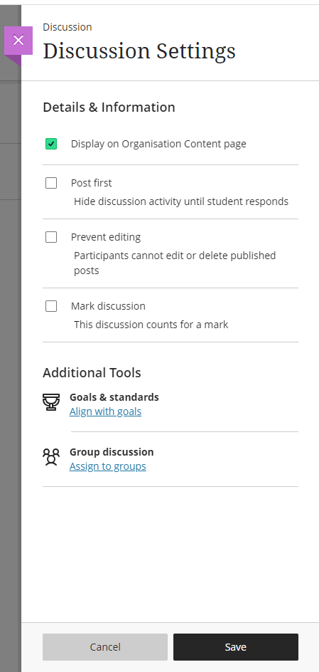Open the Align with goals link
The height and width of the screenshot is (672, 319).
click(106, 411)
